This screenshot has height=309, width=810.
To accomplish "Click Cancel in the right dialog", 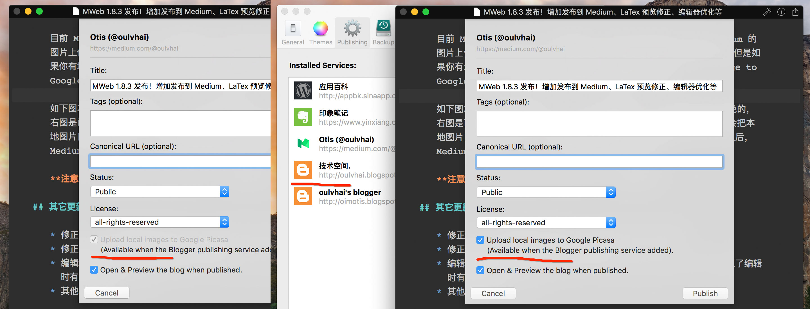I will coord(493,293).
